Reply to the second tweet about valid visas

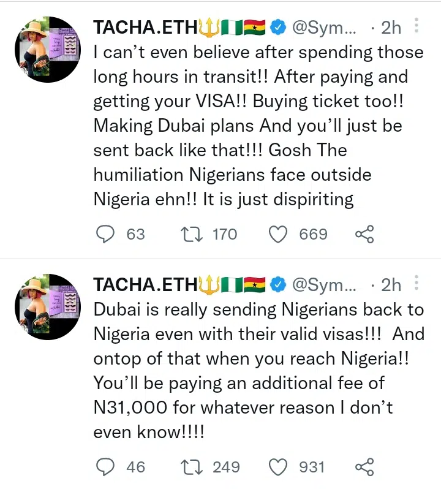(x=107, y=467)
